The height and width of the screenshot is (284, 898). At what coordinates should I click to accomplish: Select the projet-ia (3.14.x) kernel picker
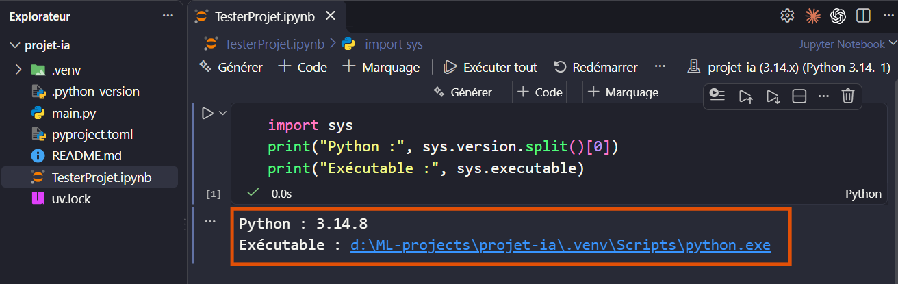[788, 67]
